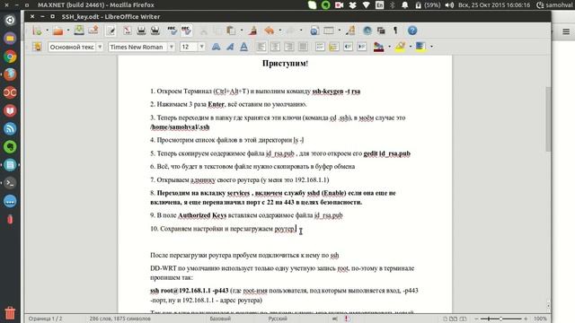Increase paragraph indent
Image resolution: width=575 pixels, height=323 pixels.
[362, 47]
